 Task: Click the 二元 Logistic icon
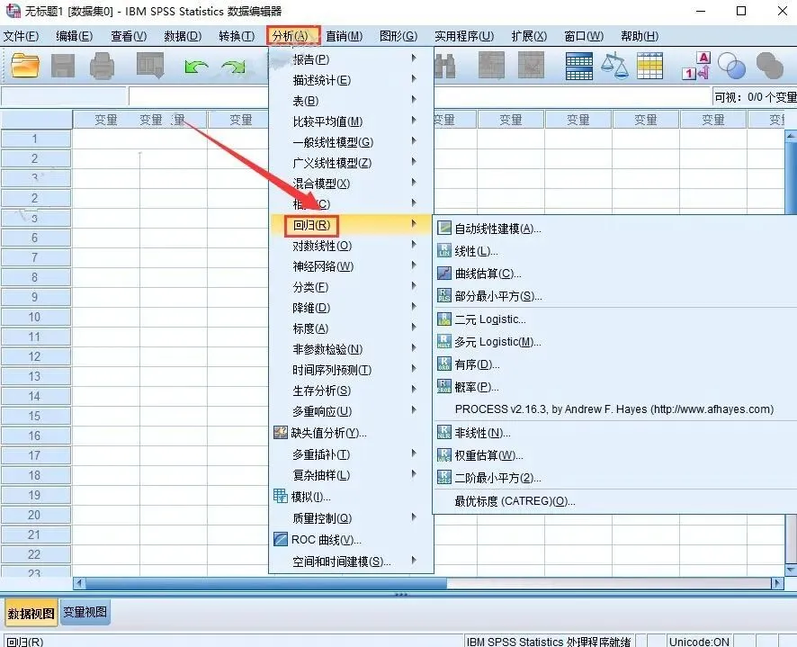(x=444, y=319)
